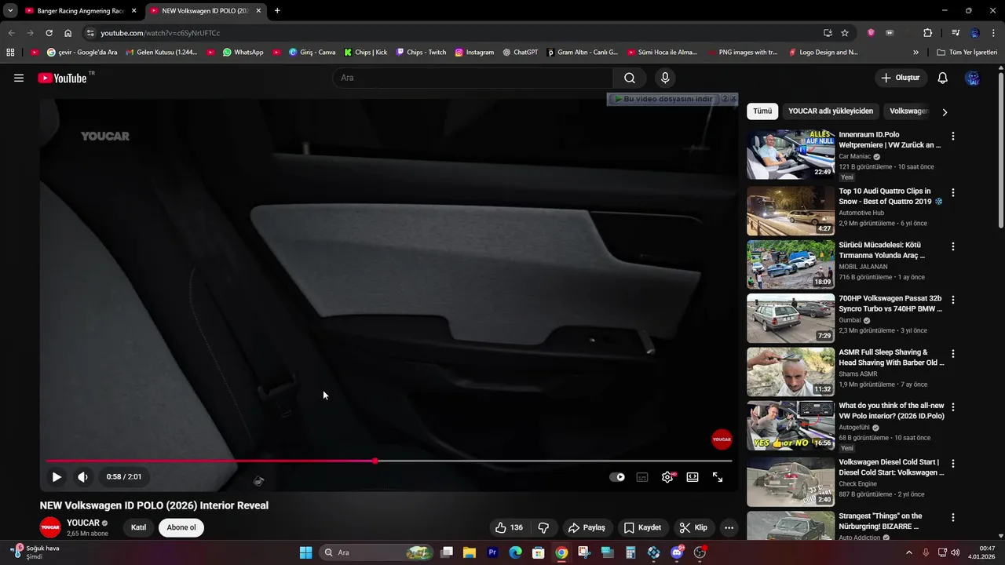Viewport: 1005px width, 565px height.
Task: Play the paused video
Action: pyautogui.click(x=57, y=476)
